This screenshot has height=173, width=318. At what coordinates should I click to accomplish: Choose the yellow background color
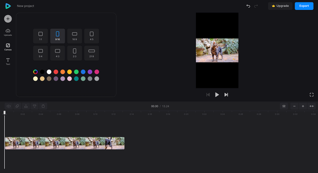70,72
